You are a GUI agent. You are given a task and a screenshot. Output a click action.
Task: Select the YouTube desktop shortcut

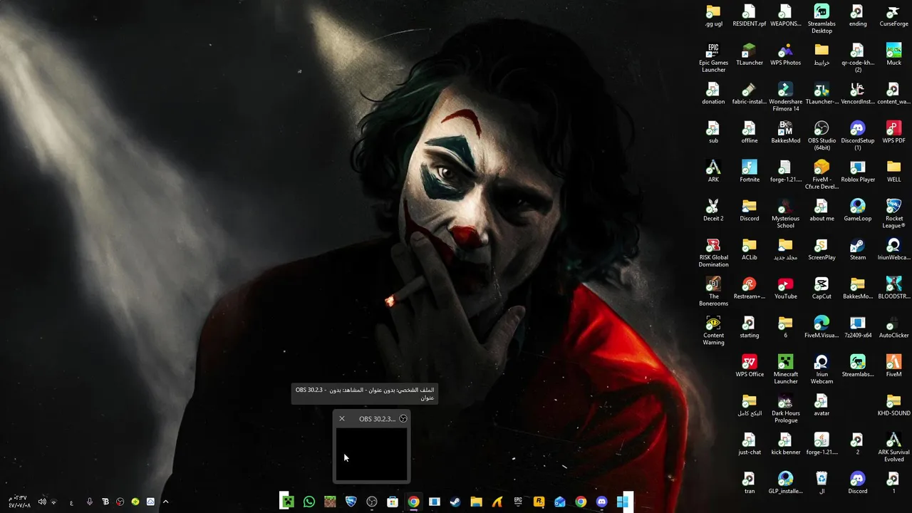(785, 289)
